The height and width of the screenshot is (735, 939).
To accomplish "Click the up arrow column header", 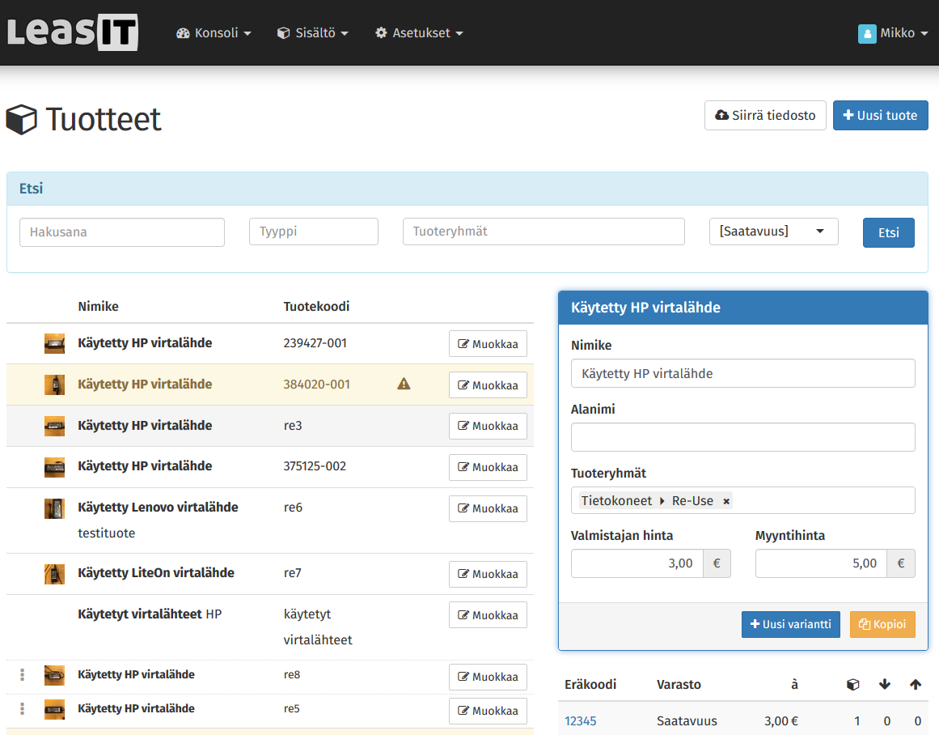I will [915, 685].
